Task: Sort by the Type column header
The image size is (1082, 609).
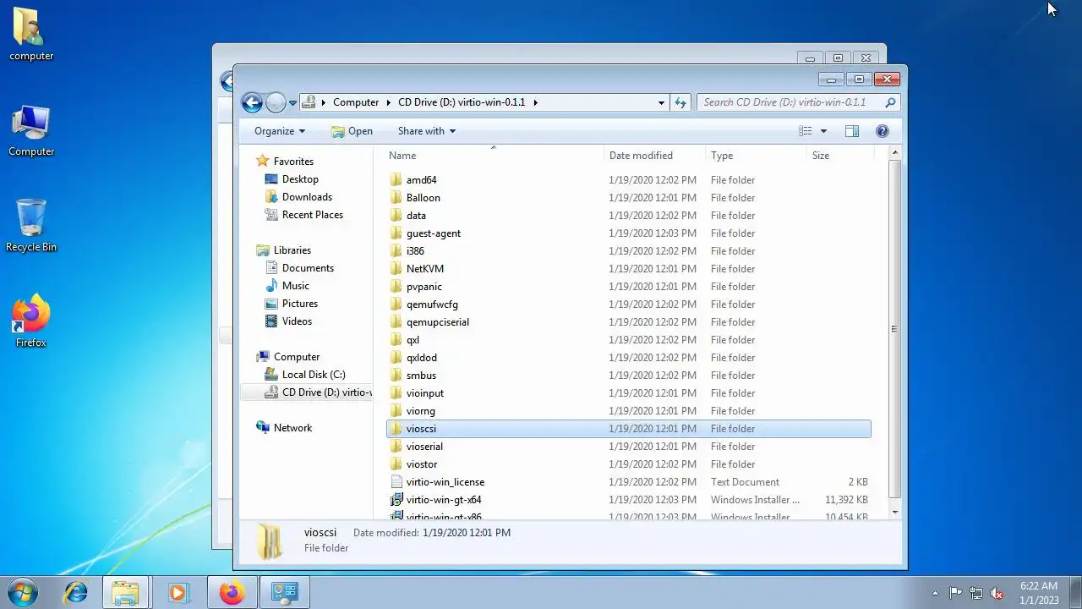Action: tap(757, 156)
